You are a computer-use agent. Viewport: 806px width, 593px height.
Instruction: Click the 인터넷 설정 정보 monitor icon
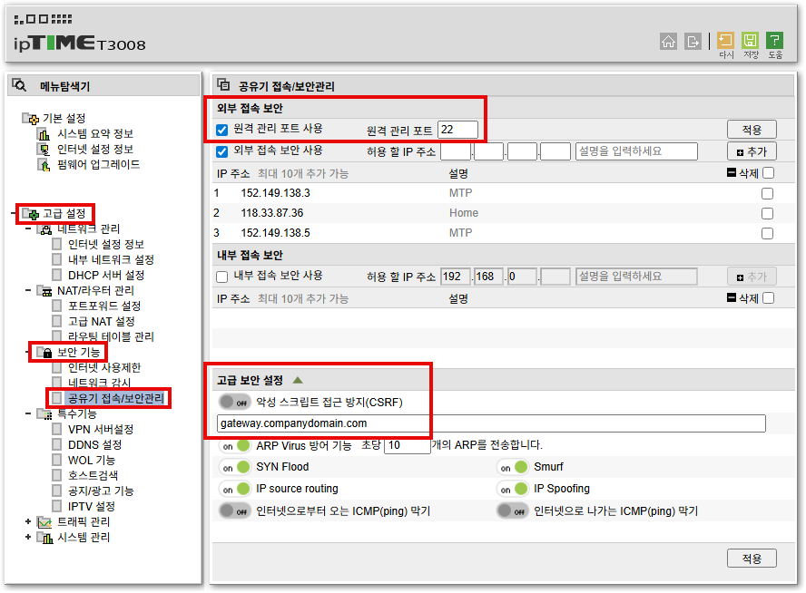point(44,150)
